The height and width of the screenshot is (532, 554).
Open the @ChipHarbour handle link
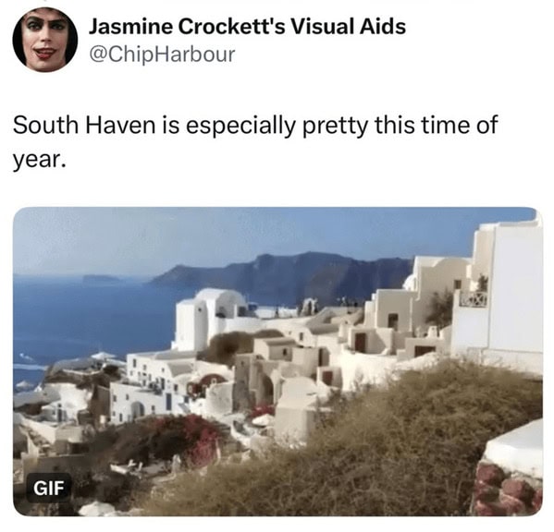pos(162,54)
